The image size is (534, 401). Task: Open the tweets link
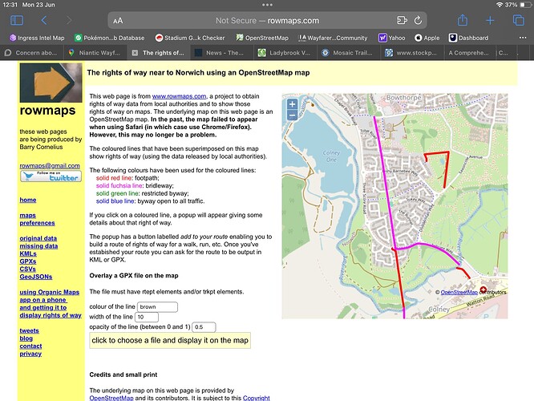point(30,330)
